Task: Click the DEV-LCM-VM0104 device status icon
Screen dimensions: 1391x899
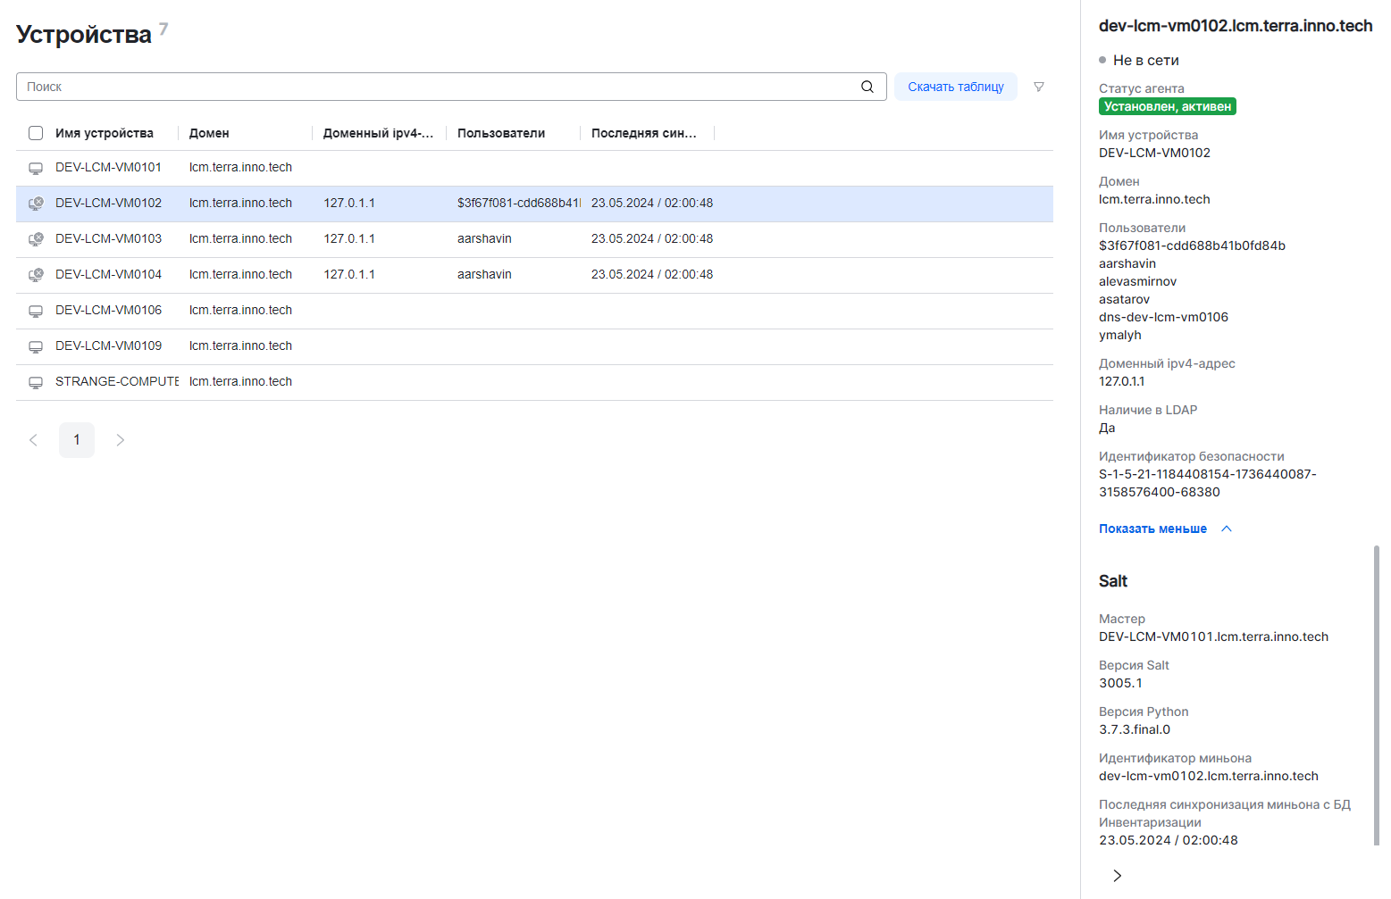Action: click(x=36, y=275)
